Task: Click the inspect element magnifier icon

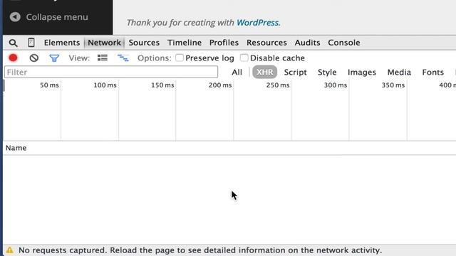Action: [13, 43]
